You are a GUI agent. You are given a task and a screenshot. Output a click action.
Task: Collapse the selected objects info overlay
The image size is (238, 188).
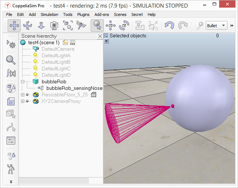click(106, 36)
